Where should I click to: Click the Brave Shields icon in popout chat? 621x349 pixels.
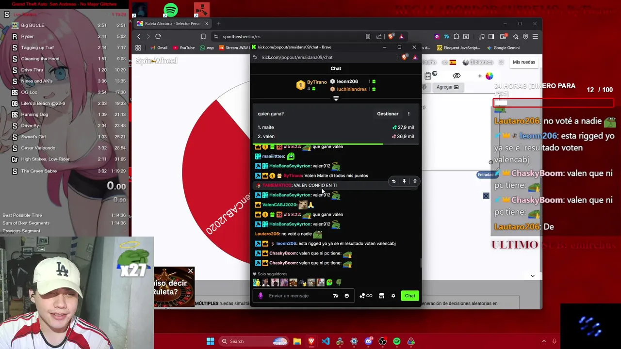coord(405,57)
